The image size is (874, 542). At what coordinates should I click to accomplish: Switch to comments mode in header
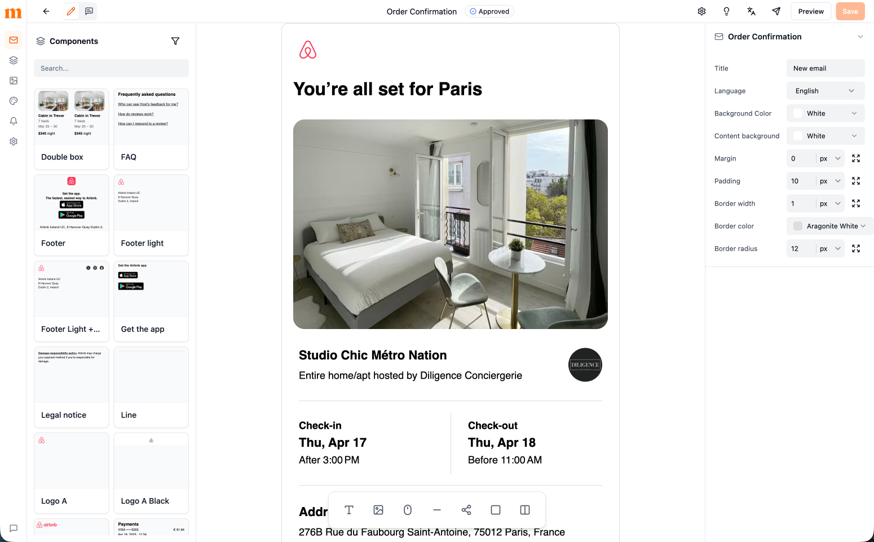coord(89,11)
